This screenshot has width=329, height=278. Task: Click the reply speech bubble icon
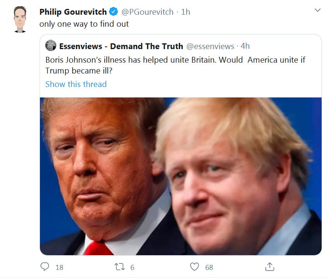pyautogui.click(x=45, y=267)
